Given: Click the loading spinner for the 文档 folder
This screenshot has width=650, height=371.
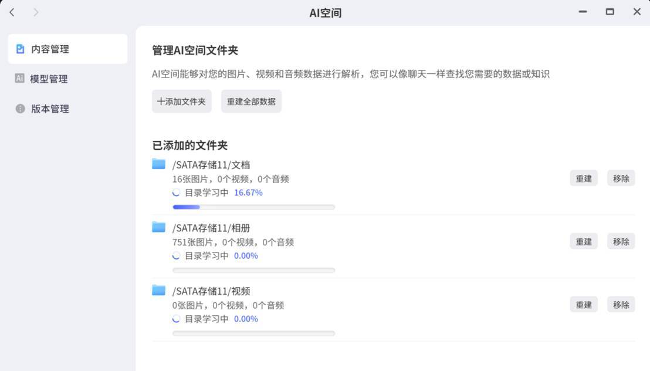Looking at the screenshot, I should (177, 193).
